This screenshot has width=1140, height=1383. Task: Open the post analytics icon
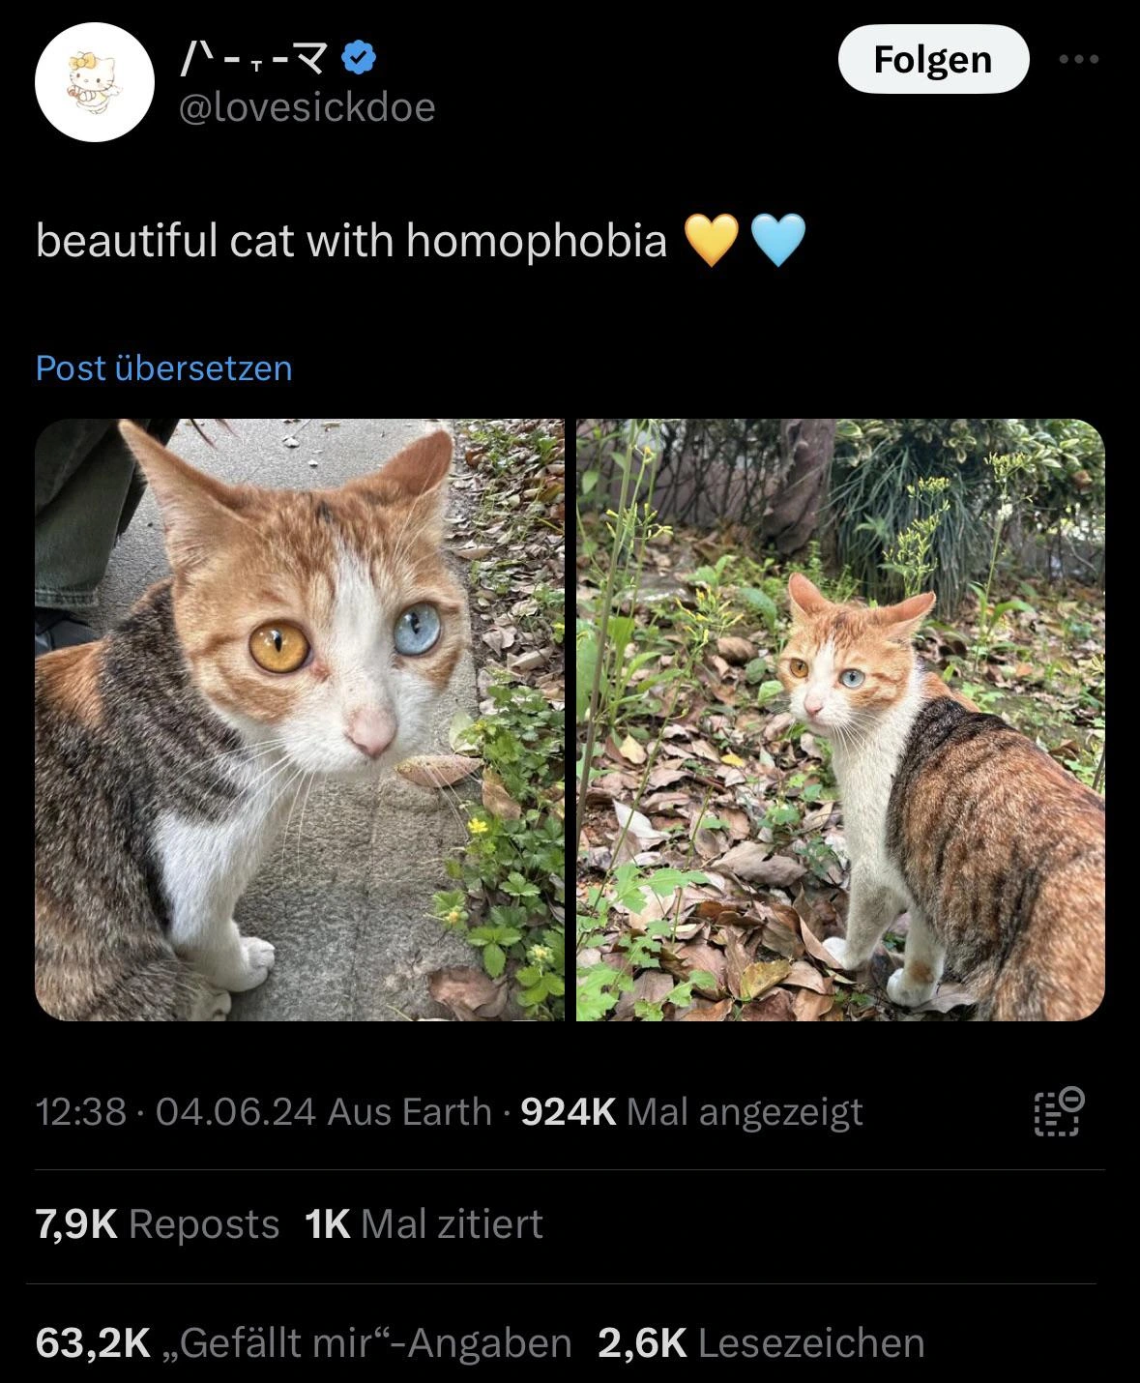coord(1060,1112)
